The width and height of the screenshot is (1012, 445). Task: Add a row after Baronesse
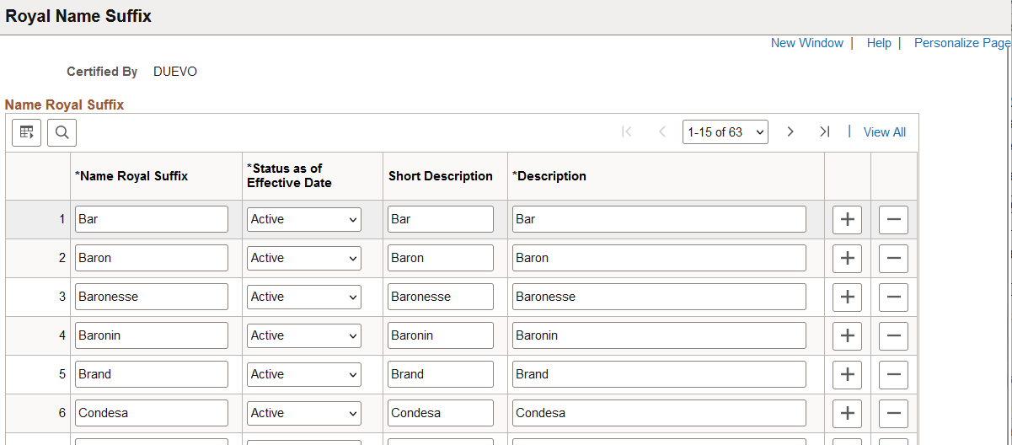click(x=848, y=297)
